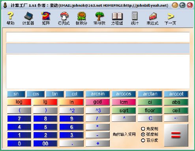Insert the sqrt function

(x=124, y=110)
